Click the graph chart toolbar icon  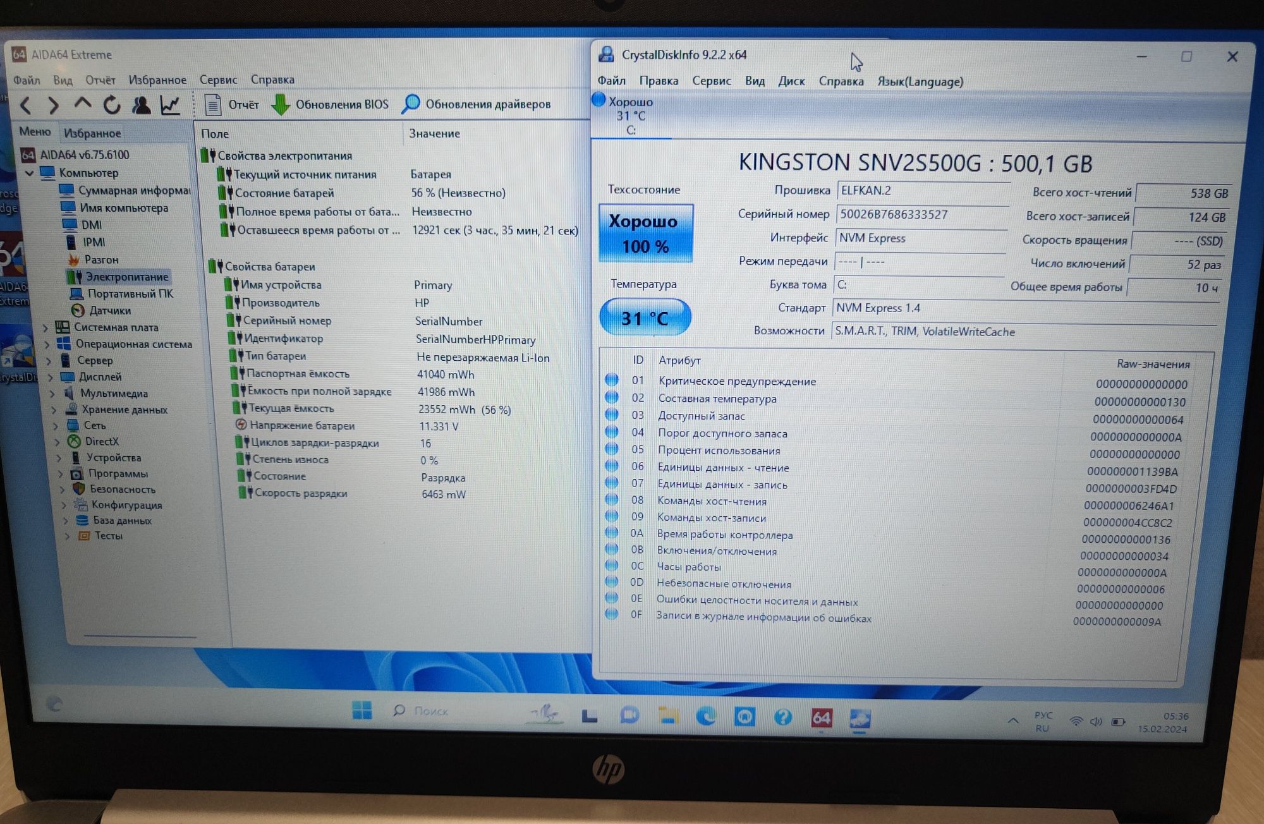[170, 105]
